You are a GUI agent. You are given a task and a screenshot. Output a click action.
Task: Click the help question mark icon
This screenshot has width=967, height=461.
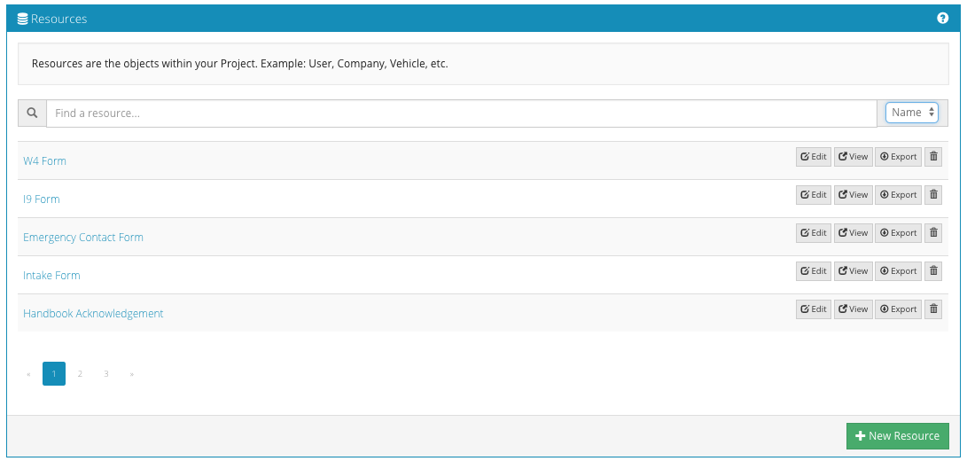942,18
